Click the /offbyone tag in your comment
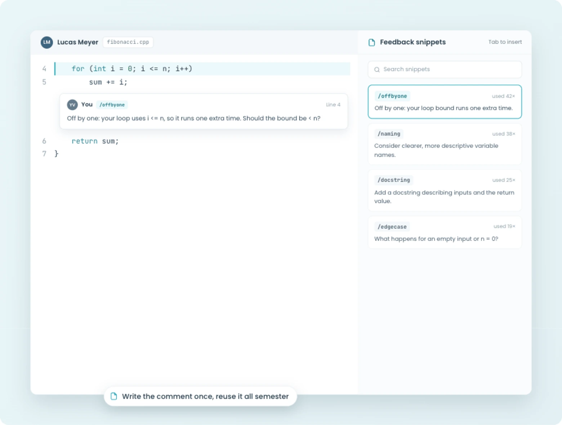 point(112,105)
